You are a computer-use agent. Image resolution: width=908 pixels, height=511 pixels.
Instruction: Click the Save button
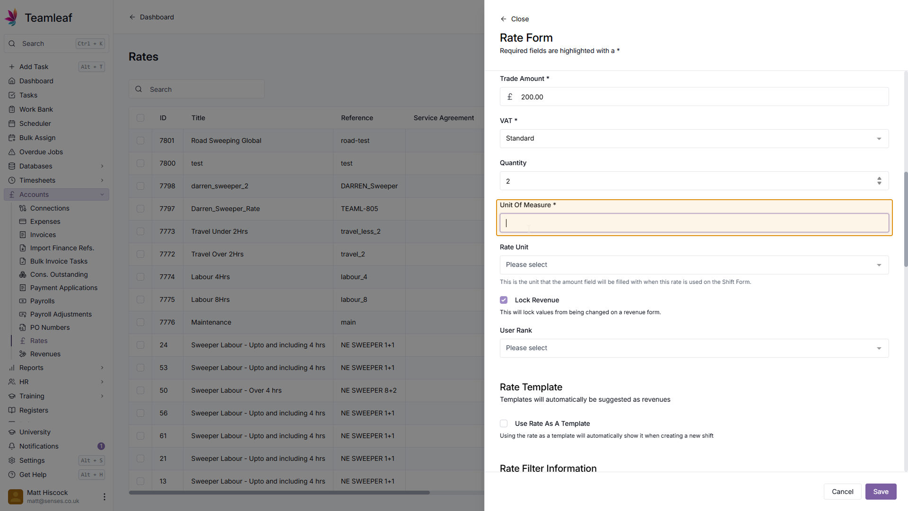[880, 492]
